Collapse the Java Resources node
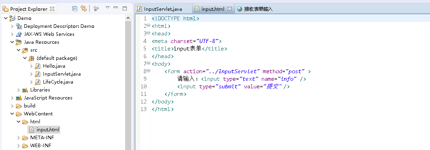430x150 pixels. point(12,42)
